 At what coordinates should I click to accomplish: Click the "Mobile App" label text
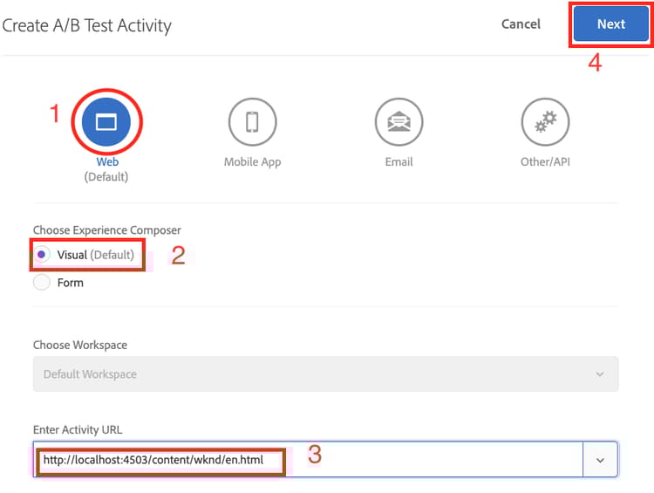[x=252, y=162]
